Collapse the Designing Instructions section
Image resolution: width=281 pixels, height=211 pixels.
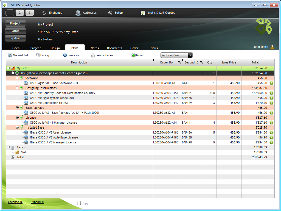(17, 88)
